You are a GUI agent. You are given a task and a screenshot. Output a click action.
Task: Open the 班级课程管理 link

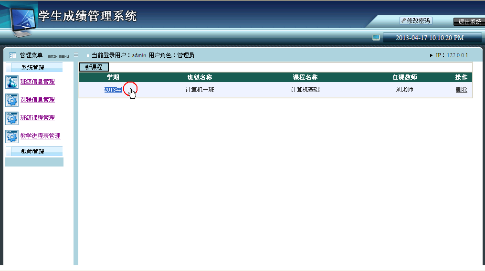pos(37,118)
